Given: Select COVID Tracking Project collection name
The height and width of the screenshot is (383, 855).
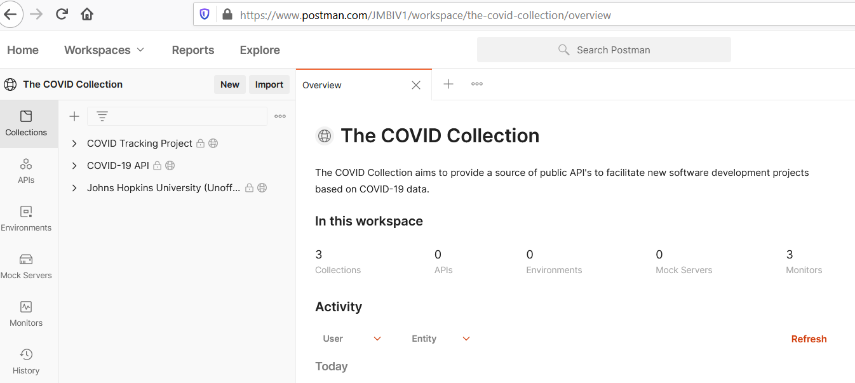Looking at the screenshot, I should pyautogui.click(x=140, y=144).
